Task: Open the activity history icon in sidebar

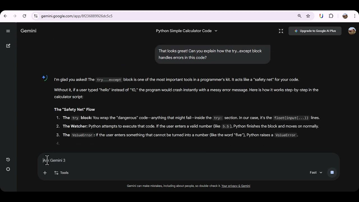Action: [8, 160]
